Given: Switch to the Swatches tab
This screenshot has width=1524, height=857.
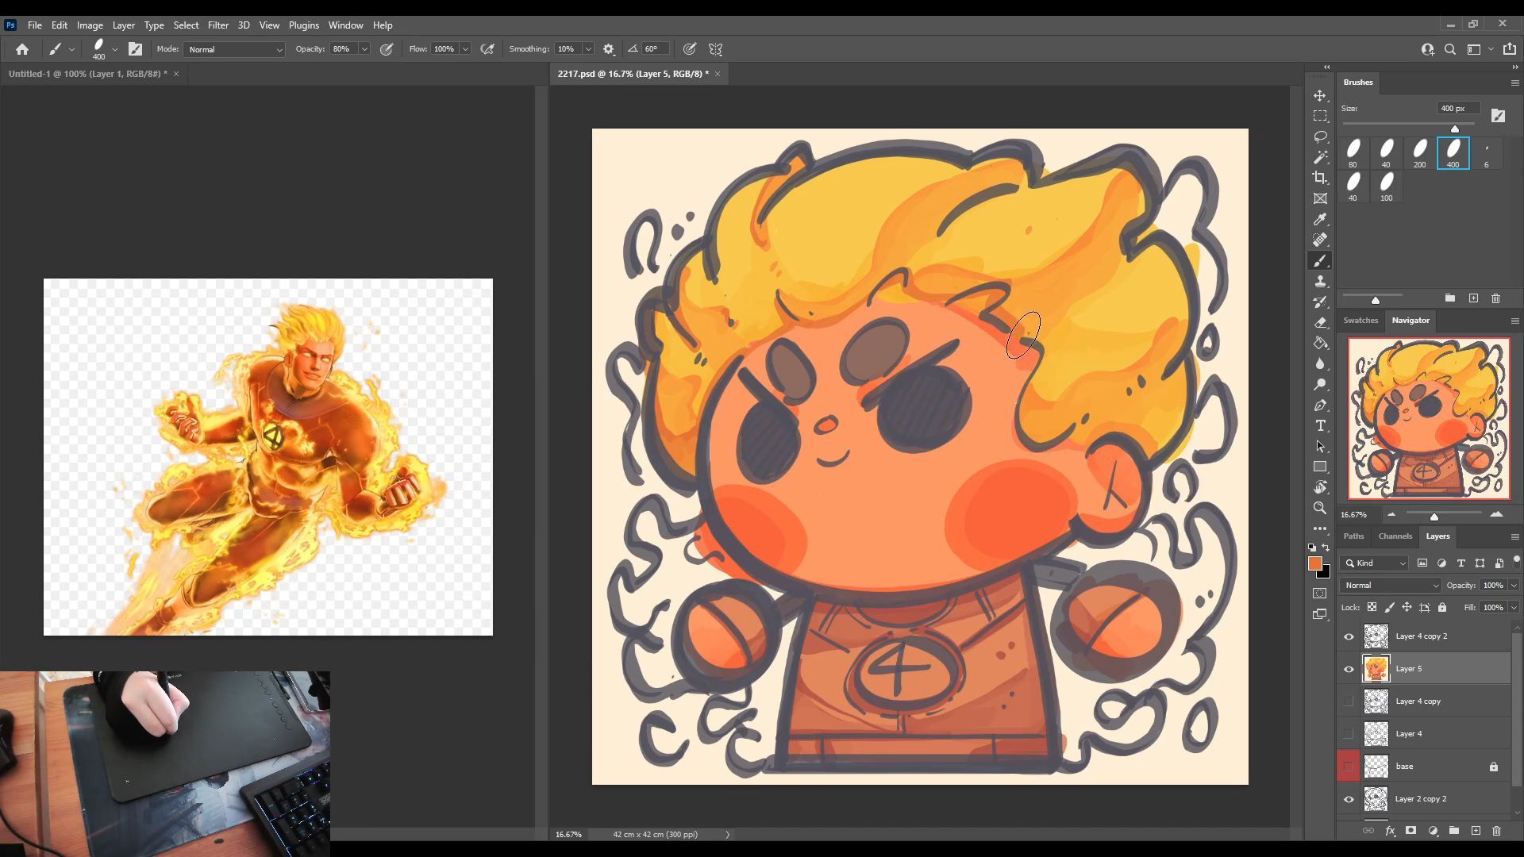Looking at the screenshot, I should pyautogui.click(x=1360, y=321).
